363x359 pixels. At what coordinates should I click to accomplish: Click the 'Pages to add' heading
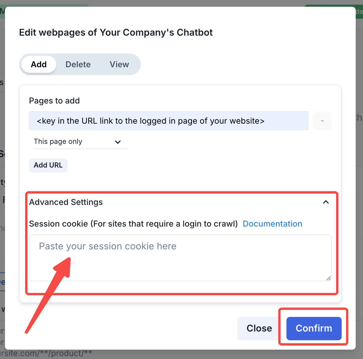pyautogui.click(x=54, y=101)
